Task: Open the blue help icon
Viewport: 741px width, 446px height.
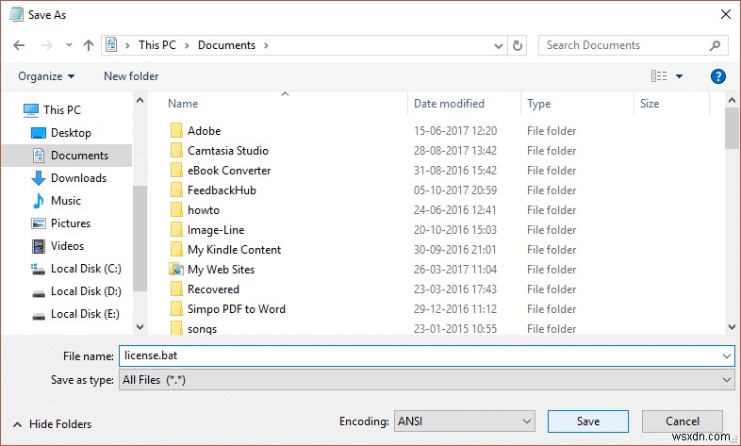Action: coord(717,76)
